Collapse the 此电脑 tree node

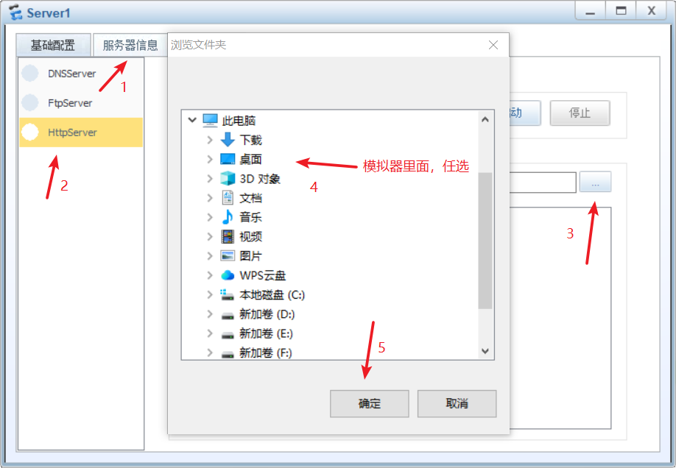point(192,120)
